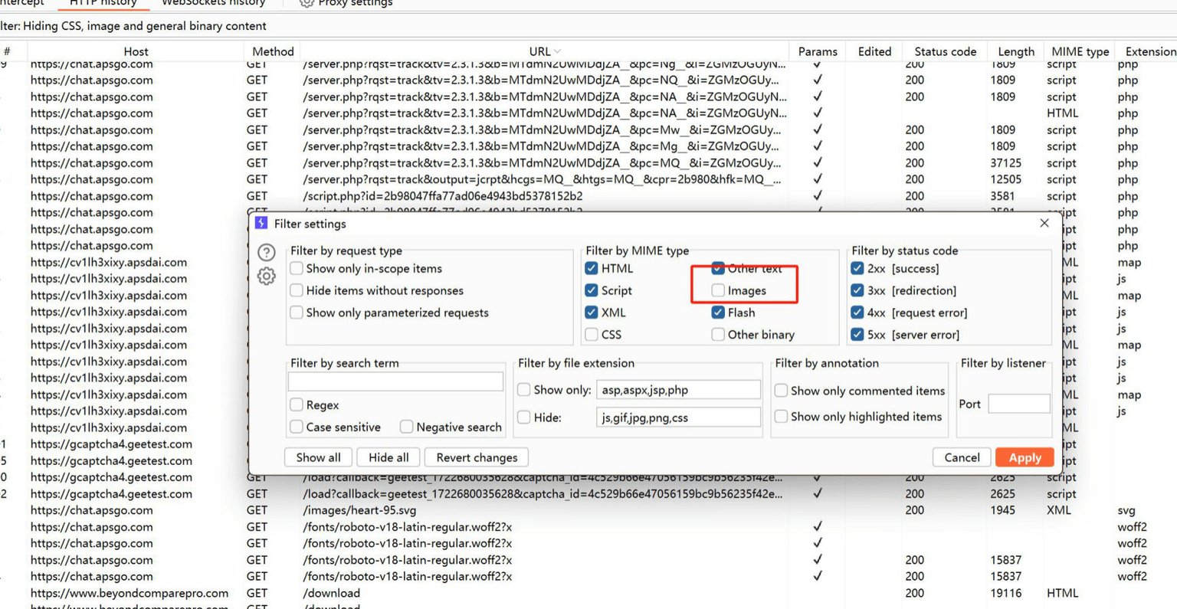Uncheck the Script MIME type
The image size is (1177, 609).
(592, 290)
